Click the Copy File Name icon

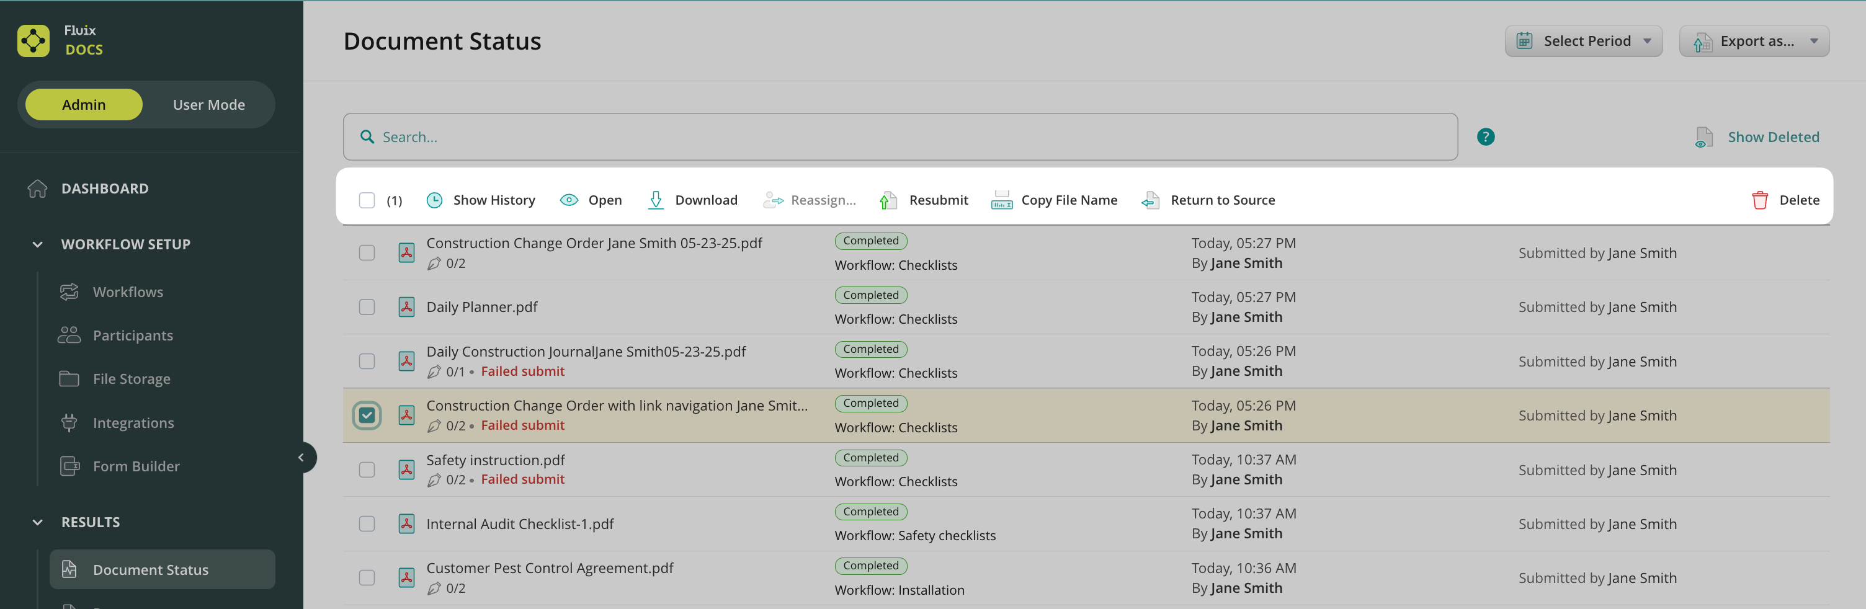[1001, 200]
